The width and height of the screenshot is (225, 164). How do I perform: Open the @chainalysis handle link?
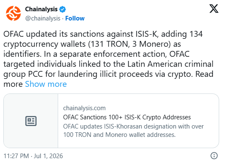pyautogui.click(x=43, y=18)
